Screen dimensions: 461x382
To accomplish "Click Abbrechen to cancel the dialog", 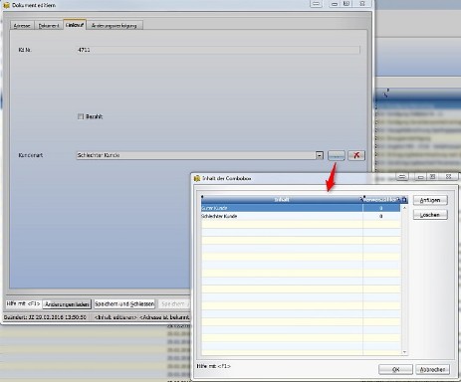I will [432, 369].
